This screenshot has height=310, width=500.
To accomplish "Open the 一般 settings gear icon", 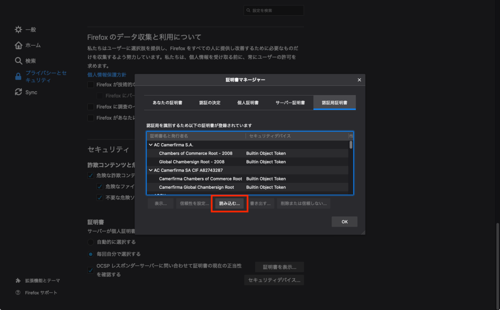I will (18, 30).
